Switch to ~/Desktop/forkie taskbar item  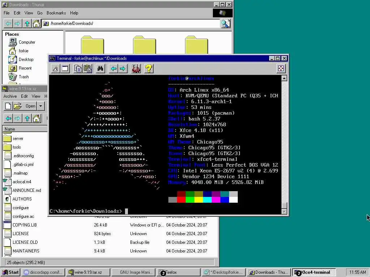pyautogui.click(x=223, y=272)
